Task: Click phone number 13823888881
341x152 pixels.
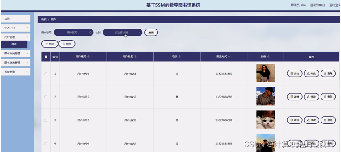Action: 224,74
